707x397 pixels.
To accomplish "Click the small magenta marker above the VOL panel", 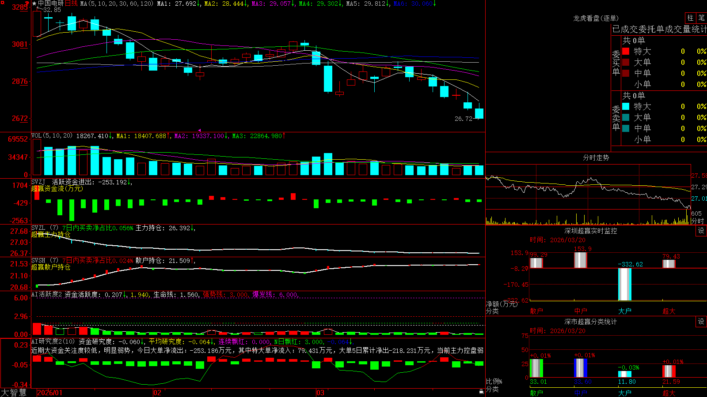I will [199, 130].
